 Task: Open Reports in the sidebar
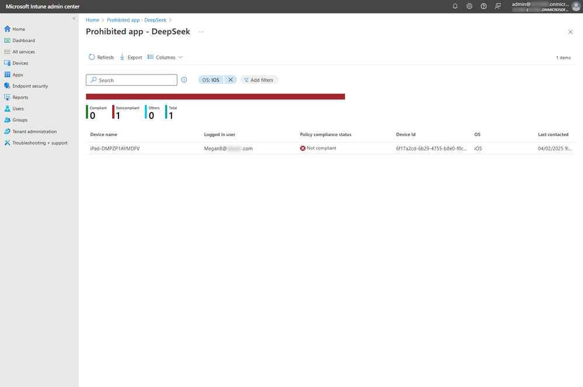coord(16,97)
